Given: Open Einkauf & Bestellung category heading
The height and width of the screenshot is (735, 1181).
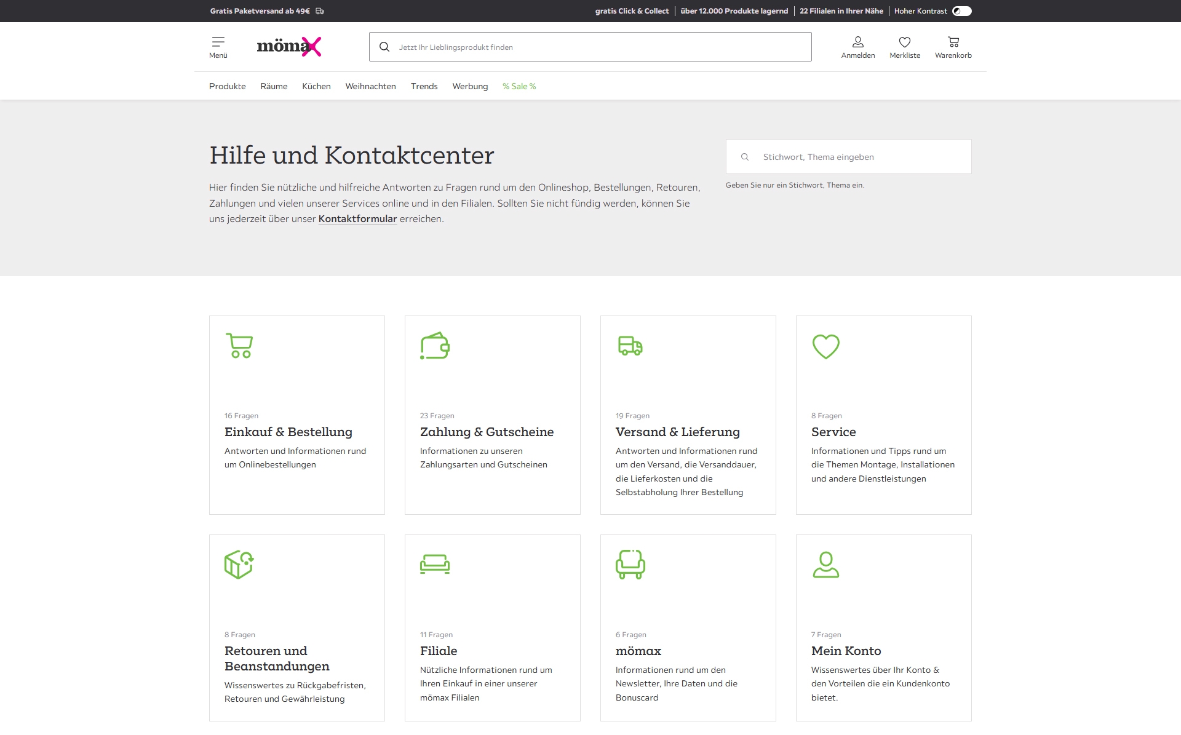Looking at the screenshot, I should 288,432.
